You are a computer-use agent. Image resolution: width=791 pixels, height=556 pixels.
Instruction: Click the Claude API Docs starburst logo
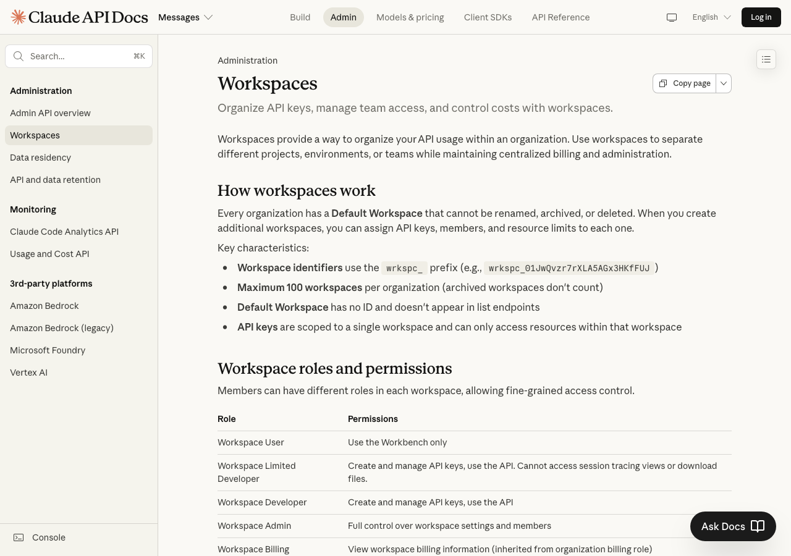[19, 17]
